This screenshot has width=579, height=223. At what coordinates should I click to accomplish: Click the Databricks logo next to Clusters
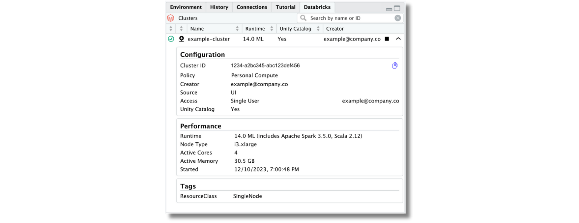click(x=170, y=18)
